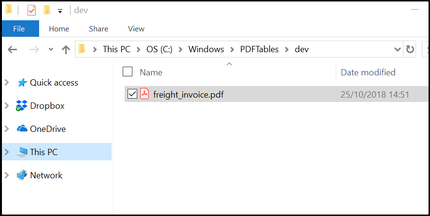430x216 pixels.
Task: Sort by the Date modified column header
Action: [368, 72]
